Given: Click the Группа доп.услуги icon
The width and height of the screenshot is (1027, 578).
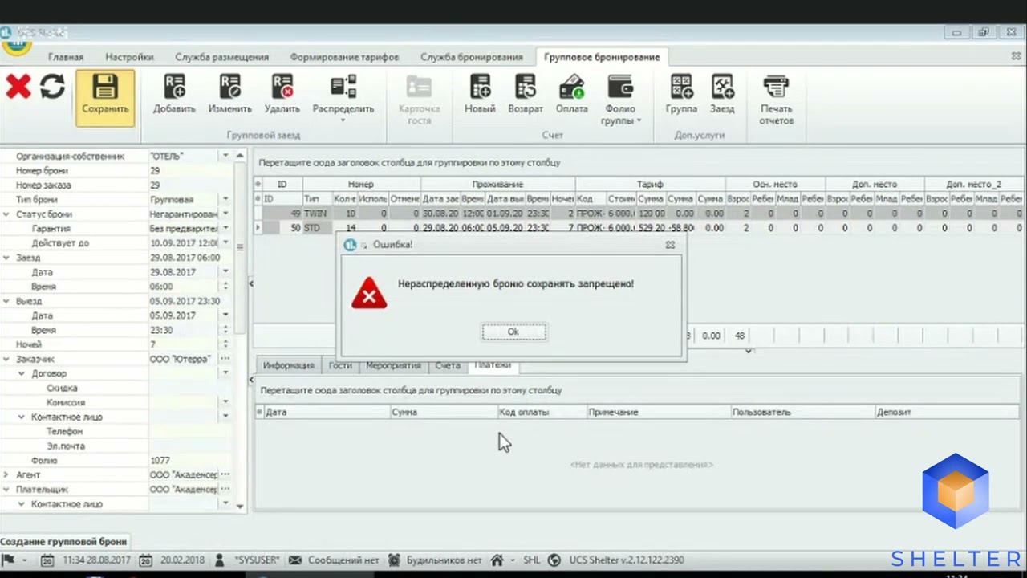Looking at the screenshot, I should [x=681, y=87].
